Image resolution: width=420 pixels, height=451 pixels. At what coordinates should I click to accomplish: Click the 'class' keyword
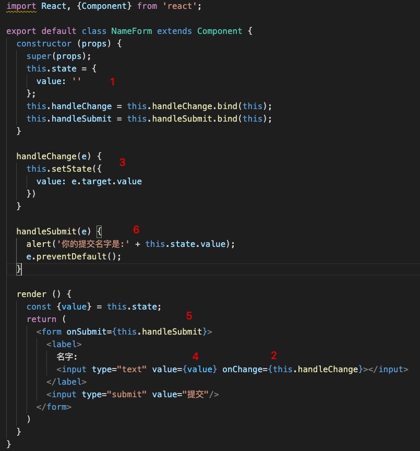coord(94,31)
